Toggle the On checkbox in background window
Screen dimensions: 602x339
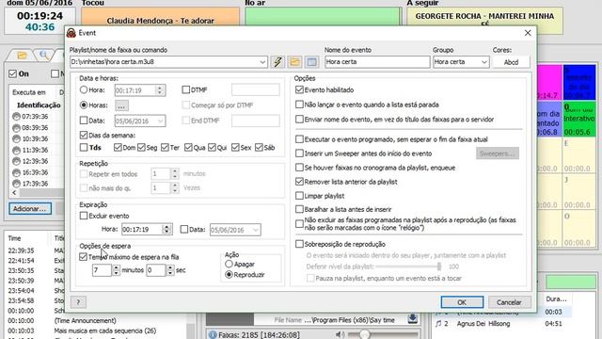click(x=12, y=73)
